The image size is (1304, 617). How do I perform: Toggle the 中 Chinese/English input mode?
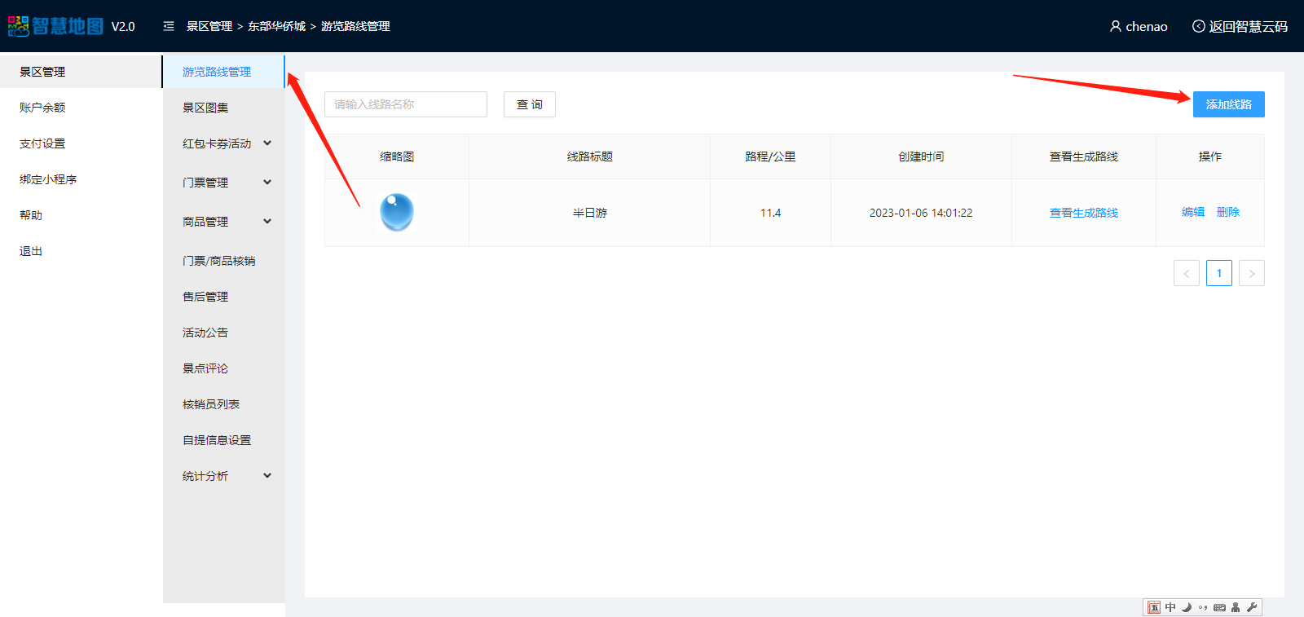(x=1170, y=607)
